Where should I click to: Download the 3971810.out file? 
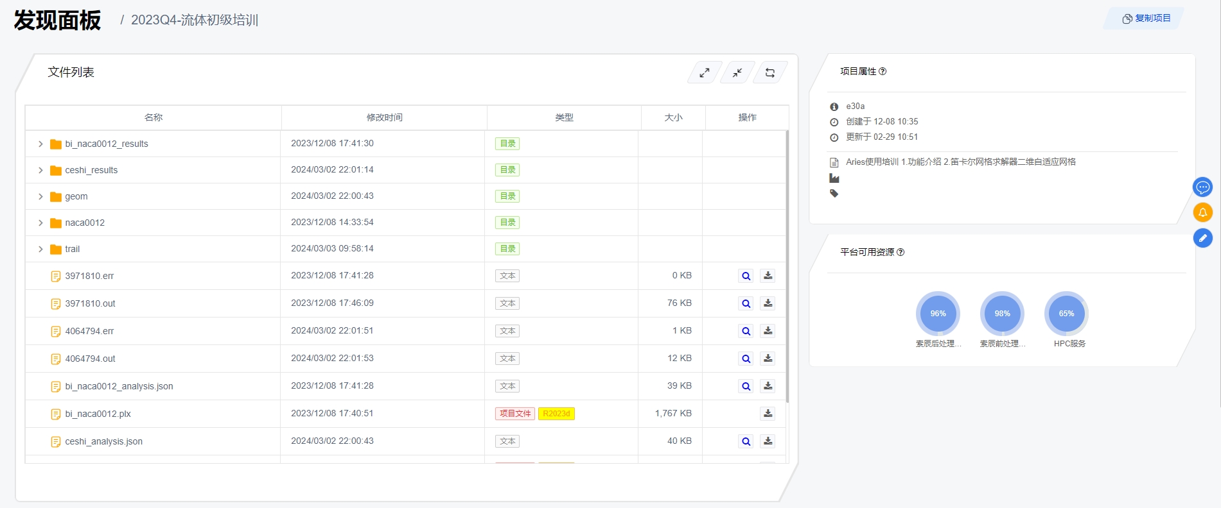click(768, 303)
